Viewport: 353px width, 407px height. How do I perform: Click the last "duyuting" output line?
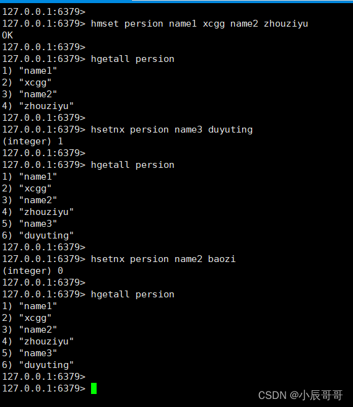[x=38, y=365]
